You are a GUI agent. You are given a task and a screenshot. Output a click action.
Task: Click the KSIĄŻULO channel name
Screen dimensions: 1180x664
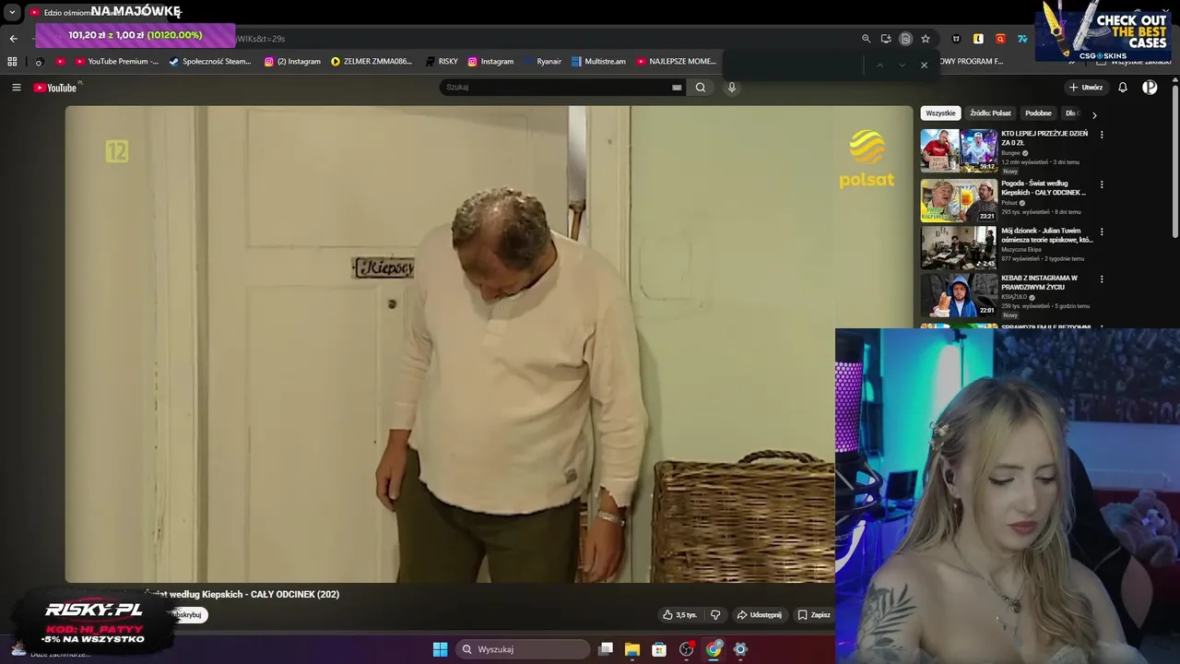pos(1015,297)
